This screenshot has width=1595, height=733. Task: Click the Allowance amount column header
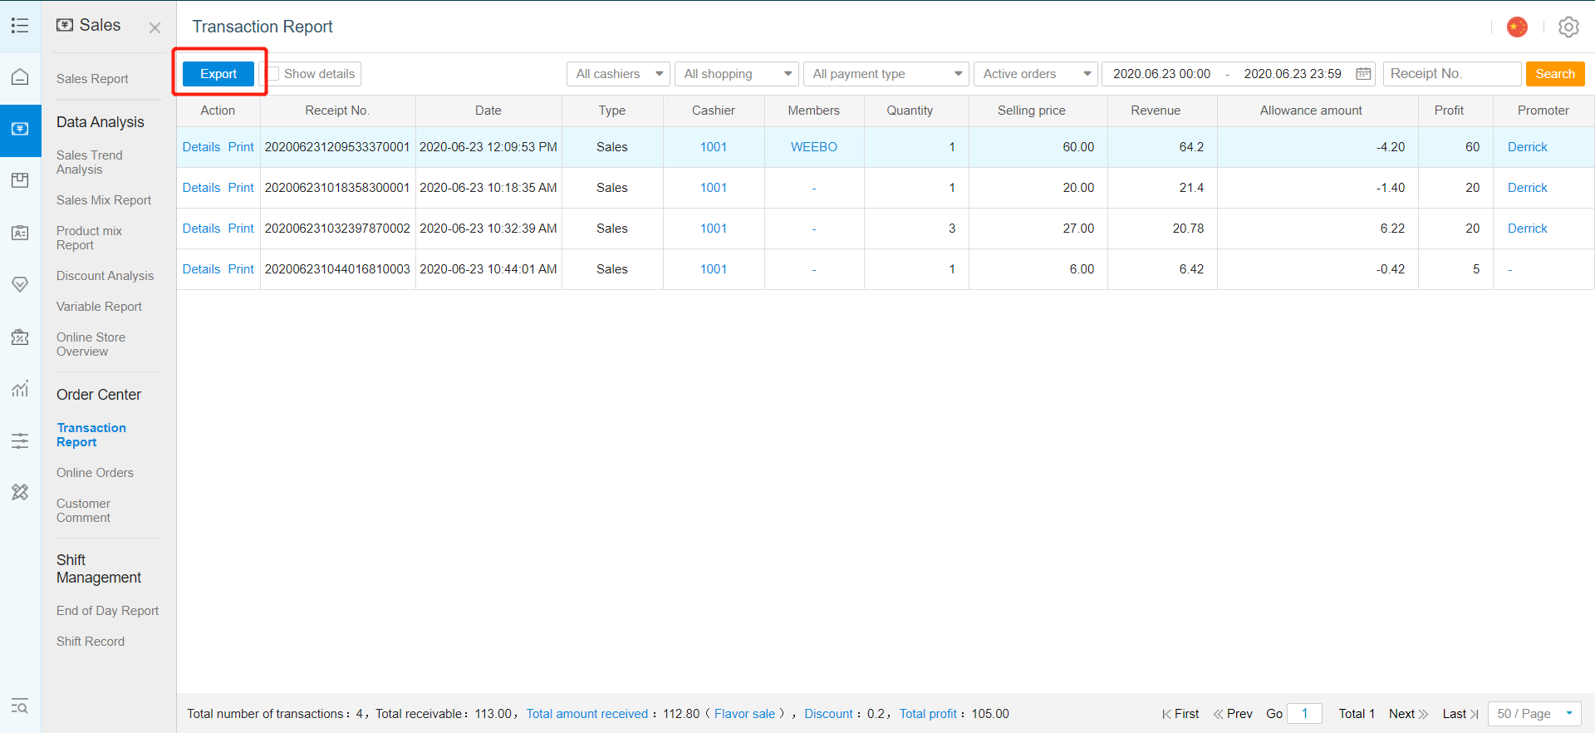(x=1311, y=111)
